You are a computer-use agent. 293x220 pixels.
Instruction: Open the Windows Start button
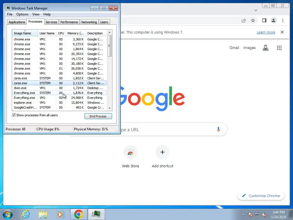point(7,214)
